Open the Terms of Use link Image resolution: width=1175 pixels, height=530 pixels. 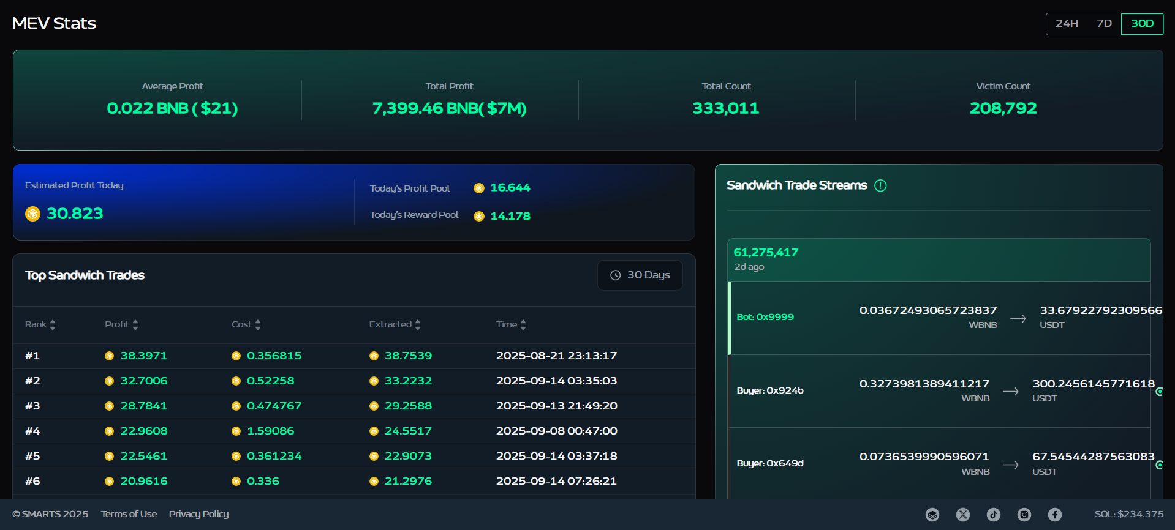(129, 514)
